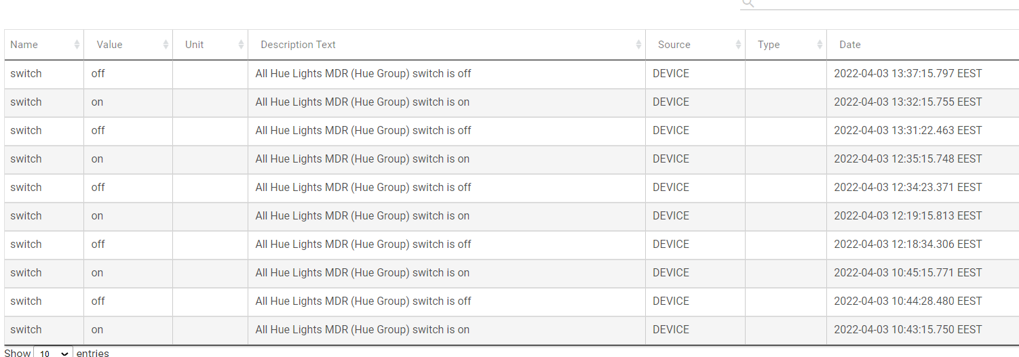Sort by Source column arrows
1019x357 pixels.
738,45
